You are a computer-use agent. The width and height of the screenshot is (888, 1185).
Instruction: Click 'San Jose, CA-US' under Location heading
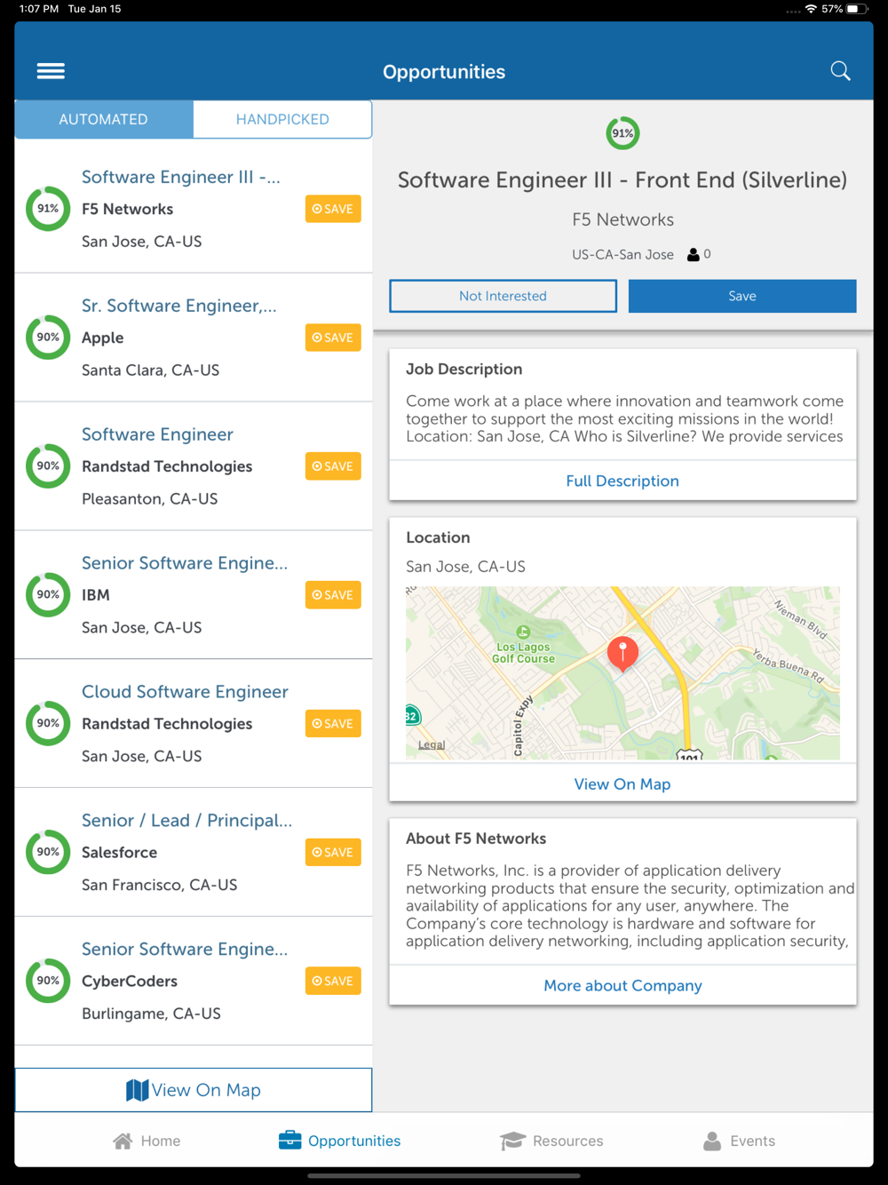coord(465,567)
